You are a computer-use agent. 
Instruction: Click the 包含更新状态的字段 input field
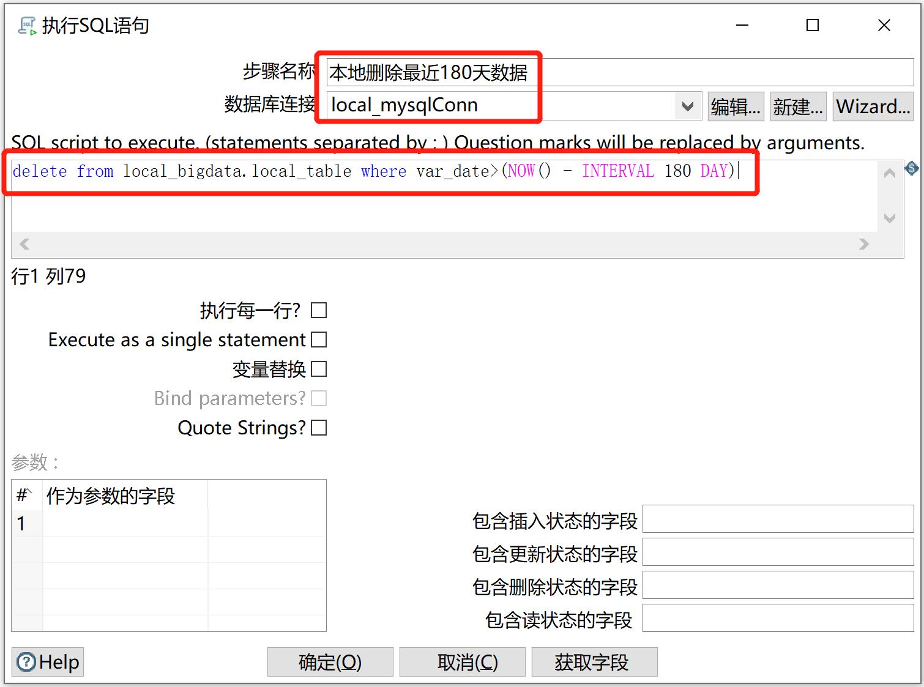click(x=778, y=552)
